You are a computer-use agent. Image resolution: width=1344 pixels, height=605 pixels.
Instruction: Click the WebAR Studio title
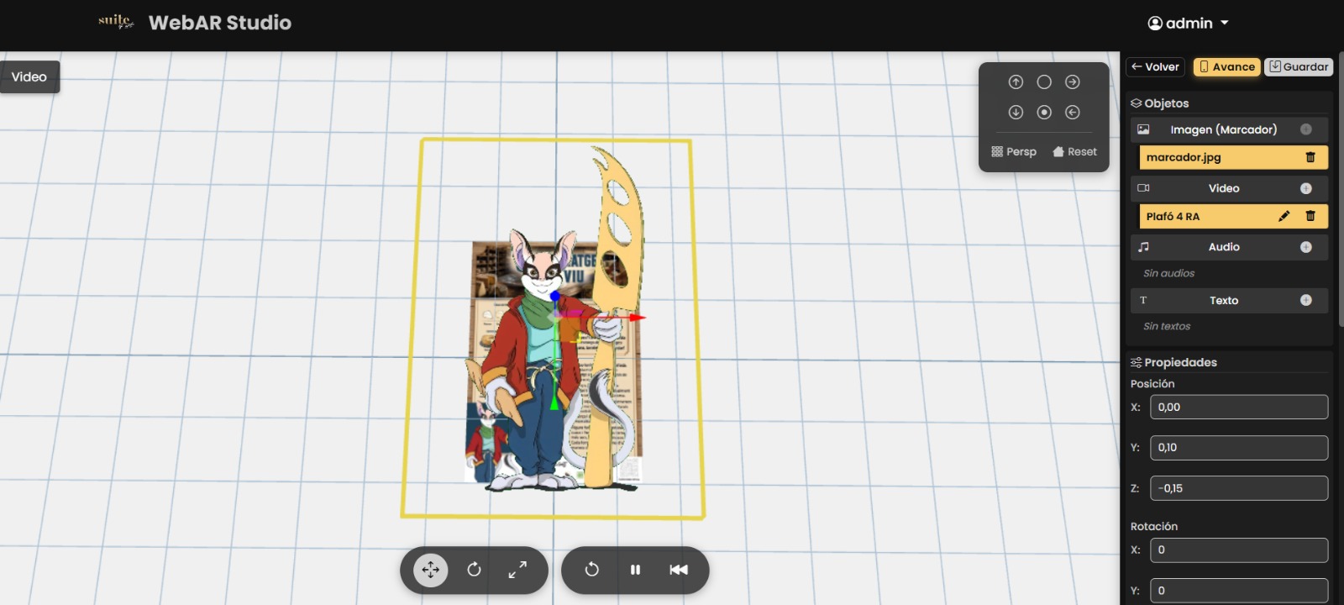220,23
